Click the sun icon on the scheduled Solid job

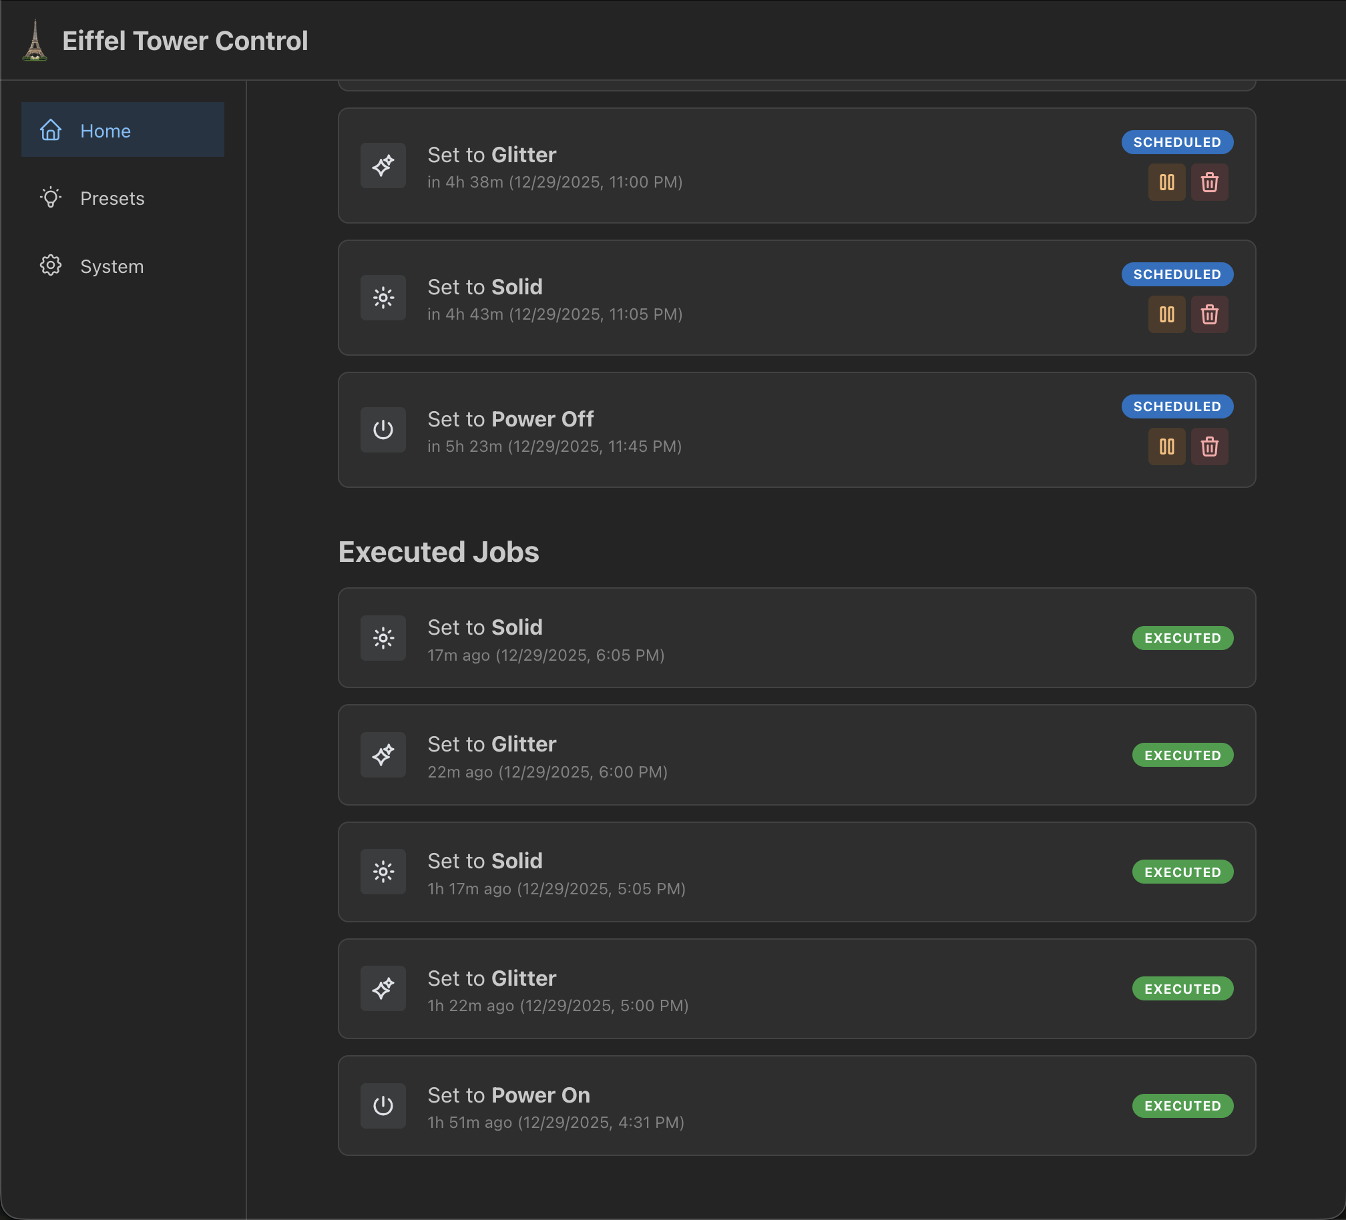click(383, 298)
